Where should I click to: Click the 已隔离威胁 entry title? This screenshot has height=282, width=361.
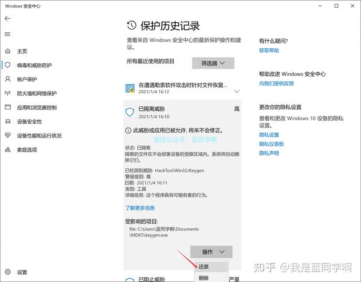pos(152,109)
